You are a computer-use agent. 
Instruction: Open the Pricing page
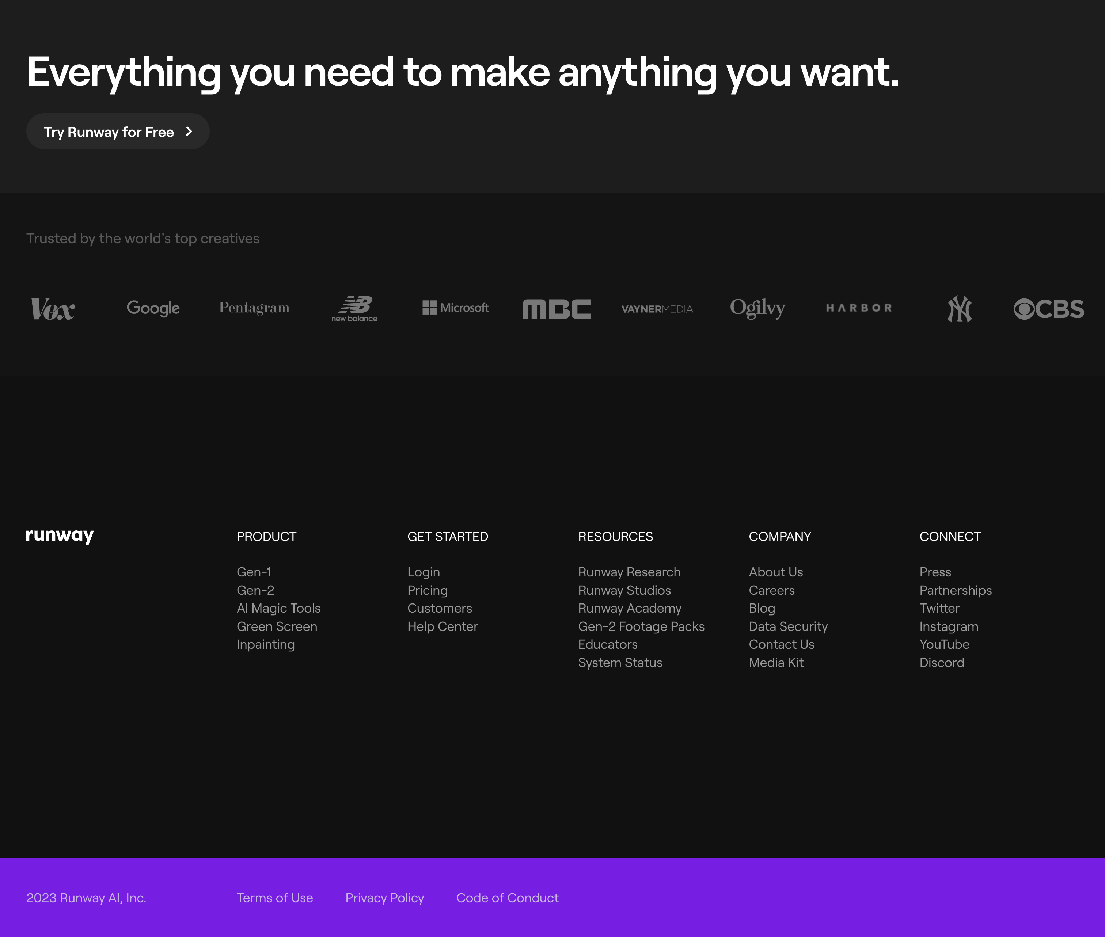[427, 590]
